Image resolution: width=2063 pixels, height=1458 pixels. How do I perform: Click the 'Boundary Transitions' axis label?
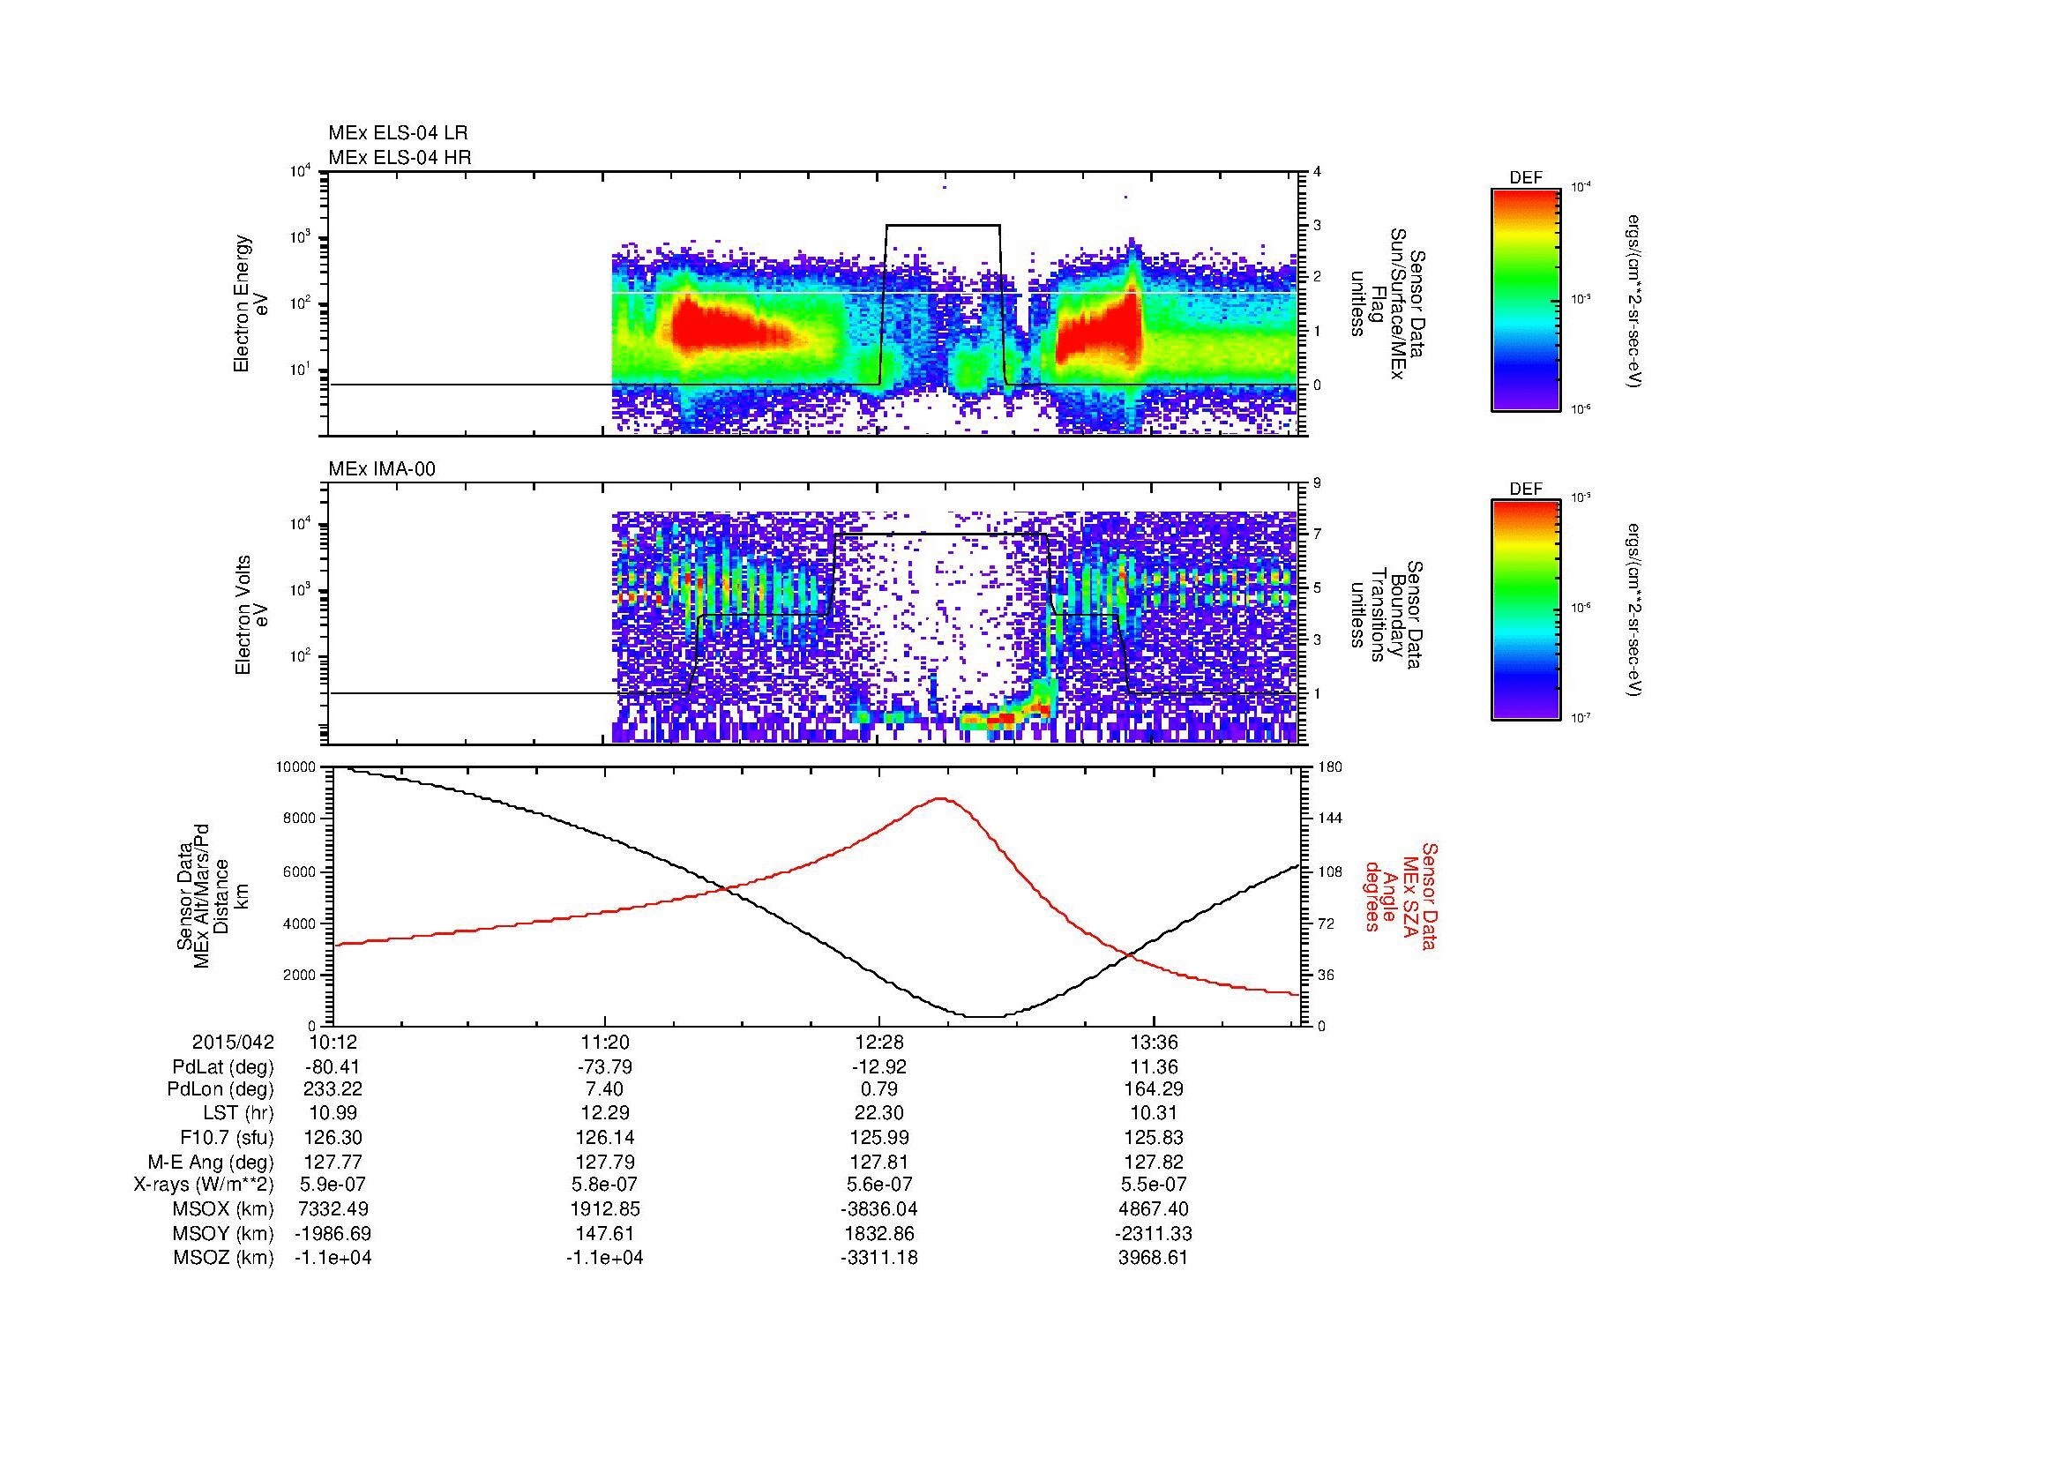tap(1387, 615)
